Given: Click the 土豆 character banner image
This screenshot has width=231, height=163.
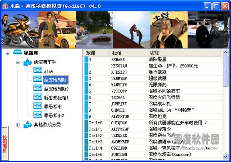Looking at the screenshot, I should 169,30.
